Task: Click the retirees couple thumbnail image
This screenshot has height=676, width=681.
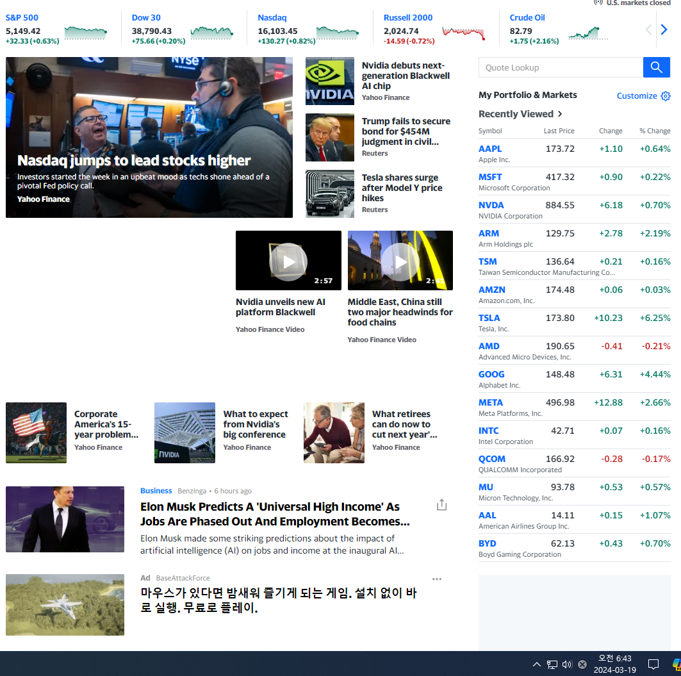Action: tap(334, 433)
